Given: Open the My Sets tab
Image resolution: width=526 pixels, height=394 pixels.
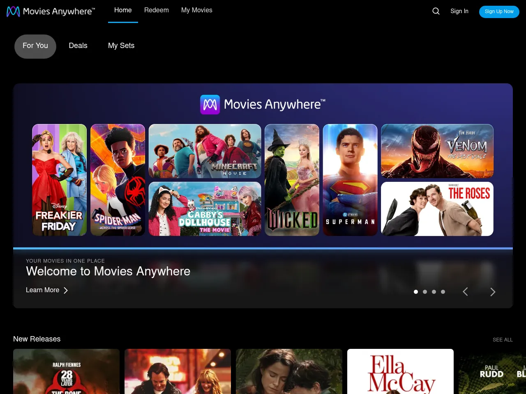Looking at the screenshot, I should [x=121, y=46].
